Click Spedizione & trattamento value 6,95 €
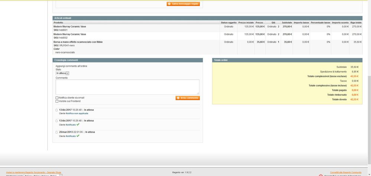Image resolution: width=371 pixels, height=176 pixels. pyautogui.click(x=355, y=72)
